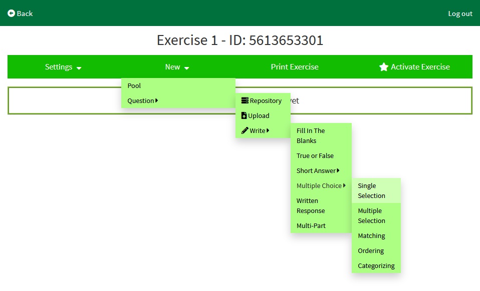Choose Pool from the New menu
This screenshot has height=291, width=480.
[x=134, y=85]
